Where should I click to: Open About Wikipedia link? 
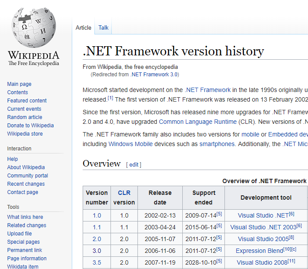[26, 167]
